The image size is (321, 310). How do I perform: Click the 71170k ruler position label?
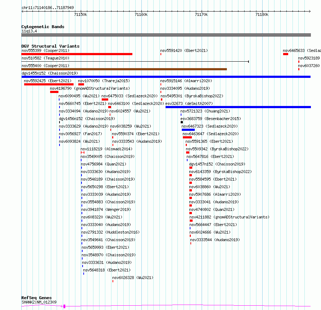(x=201, y=14)
